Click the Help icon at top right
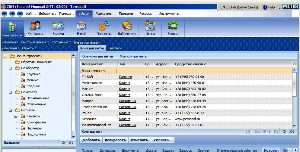 coord(265,8)
